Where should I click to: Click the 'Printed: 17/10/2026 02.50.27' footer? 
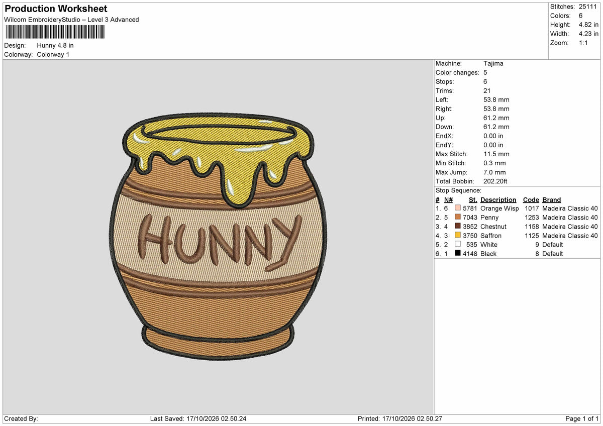coord(399,418)
